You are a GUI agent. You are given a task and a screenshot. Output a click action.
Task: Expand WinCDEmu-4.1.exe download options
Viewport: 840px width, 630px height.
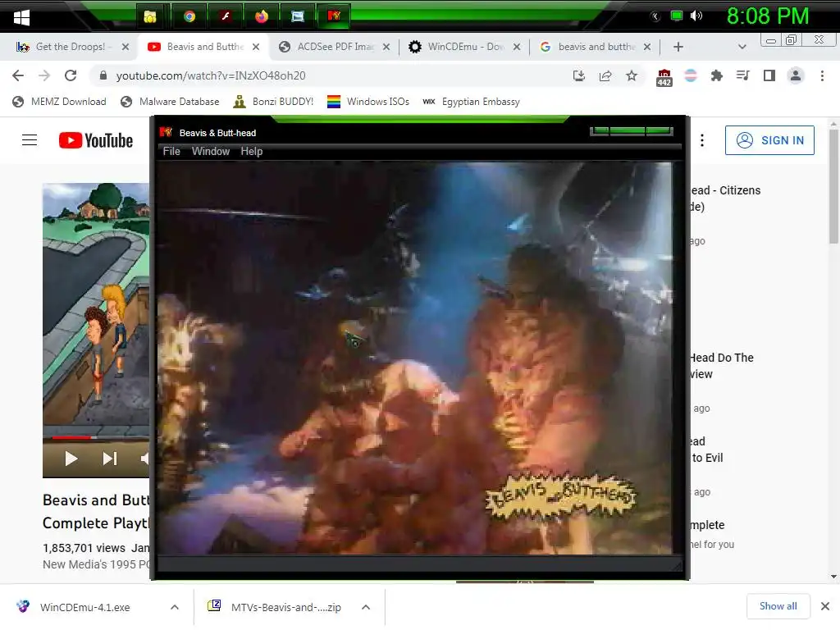(x=175, y=607)
